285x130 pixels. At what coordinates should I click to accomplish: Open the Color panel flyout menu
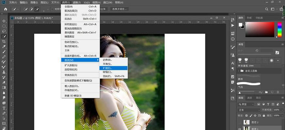pos(282,18)
